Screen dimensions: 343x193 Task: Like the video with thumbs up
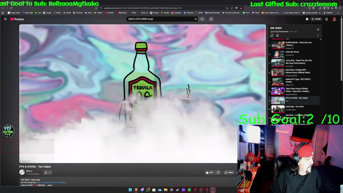click(x=209, y=172)
